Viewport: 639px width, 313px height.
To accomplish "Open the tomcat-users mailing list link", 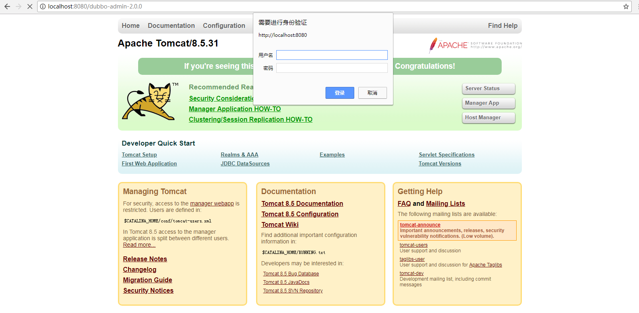I will click(414, 245).
